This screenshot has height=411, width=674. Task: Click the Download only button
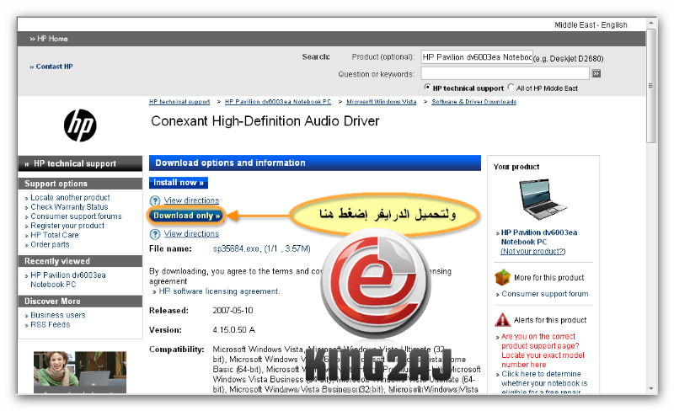pos(186,216)
